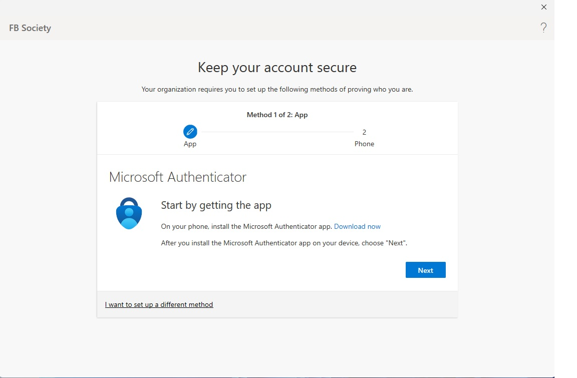Select the Phone step label
577x378 pixels.
364,144
